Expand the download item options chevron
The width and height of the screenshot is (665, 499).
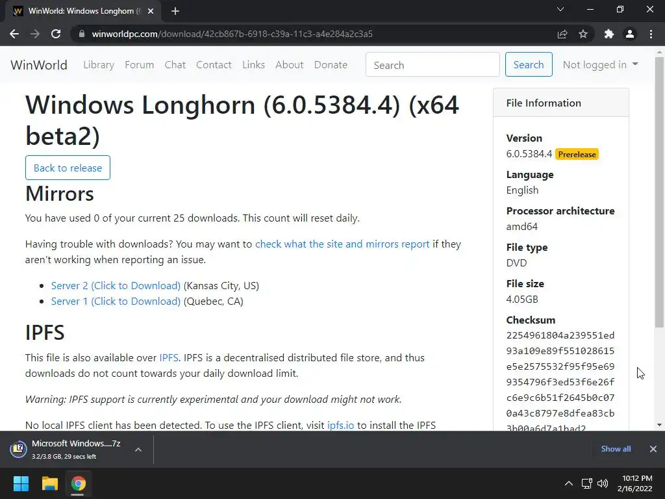click(138, 450)
